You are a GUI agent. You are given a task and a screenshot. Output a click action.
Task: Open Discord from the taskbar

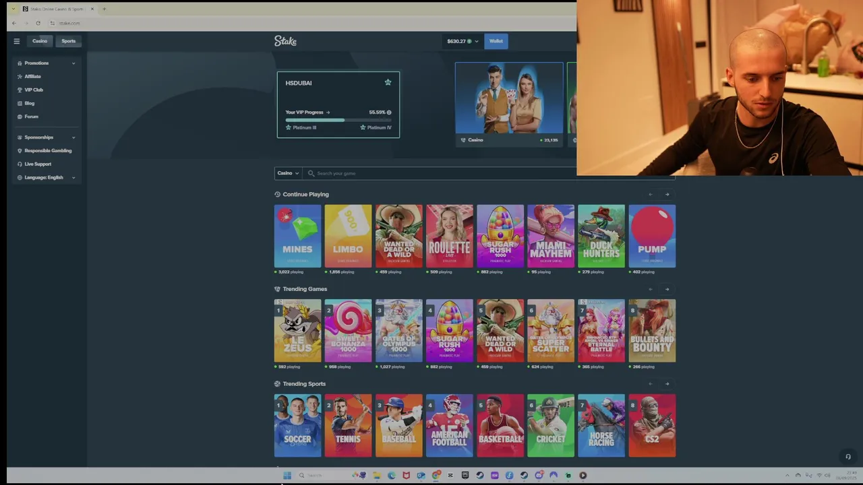tap(539, 475)
